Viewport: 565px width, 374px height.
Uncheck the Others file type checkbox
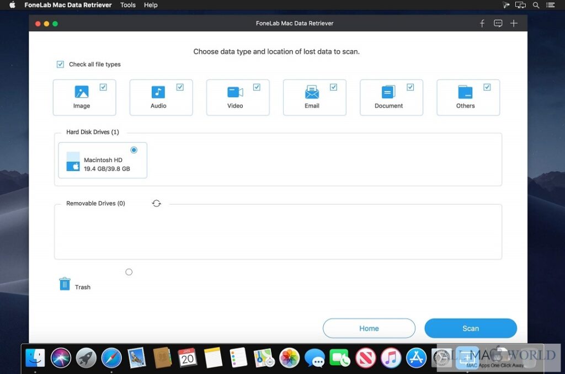pyautogui.click(x=487, y=87)
